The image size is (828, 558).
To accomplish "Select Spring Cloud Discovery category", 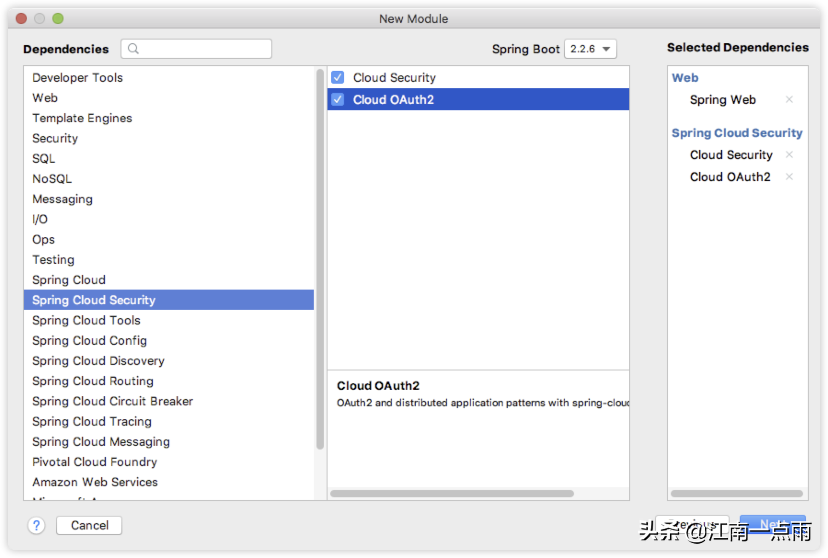I will 169,361.
